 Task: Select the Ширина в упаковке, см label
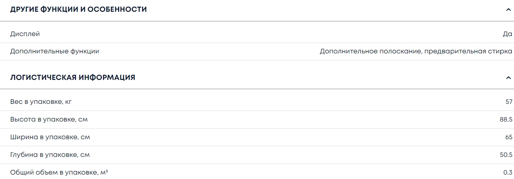point(50,137)
